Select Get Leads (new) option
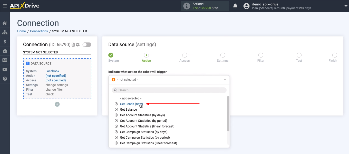This screenshot has height=154, width=349. [131, 104]
